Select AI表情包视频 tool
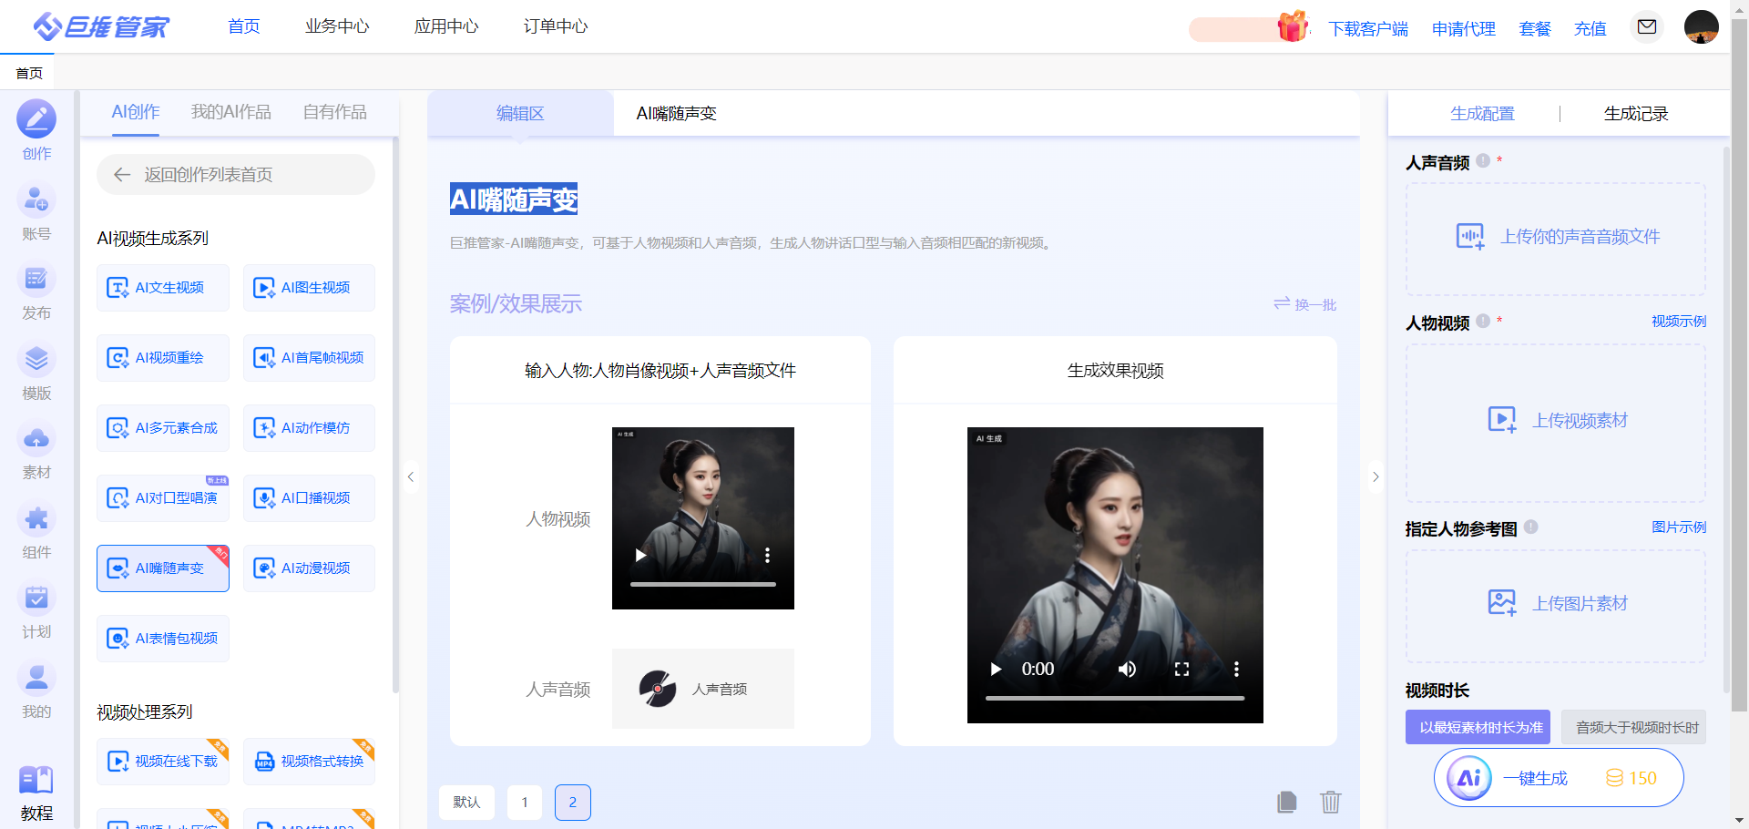 point(163,639)
